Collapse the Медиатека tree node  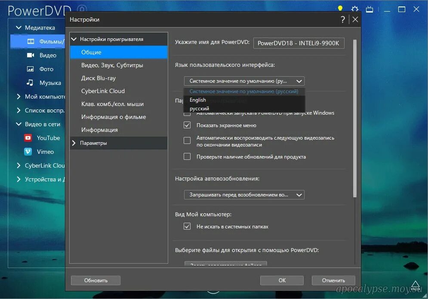pos(18,27)
